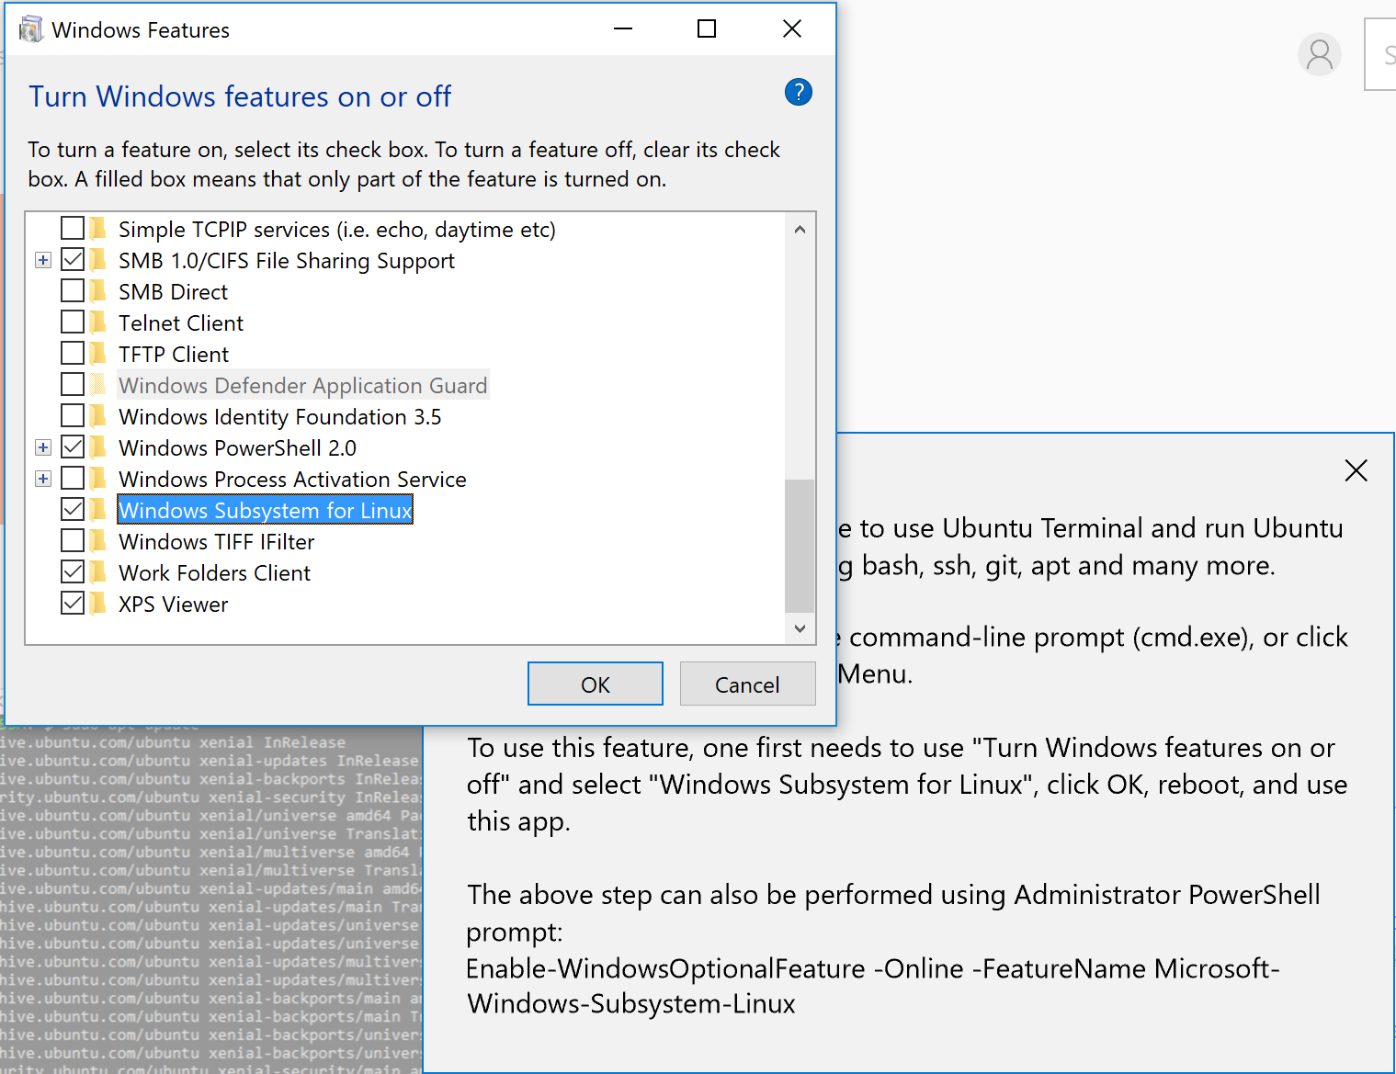Select the Telnet Client label
The height and width of the screenshot is (1074, 1396).
(x=181, y=322)
